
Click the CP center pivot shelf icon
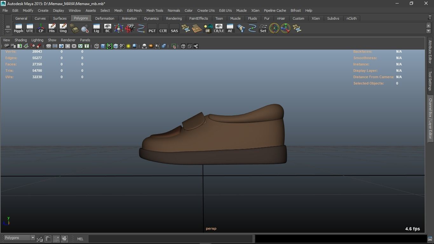point(41,28)
